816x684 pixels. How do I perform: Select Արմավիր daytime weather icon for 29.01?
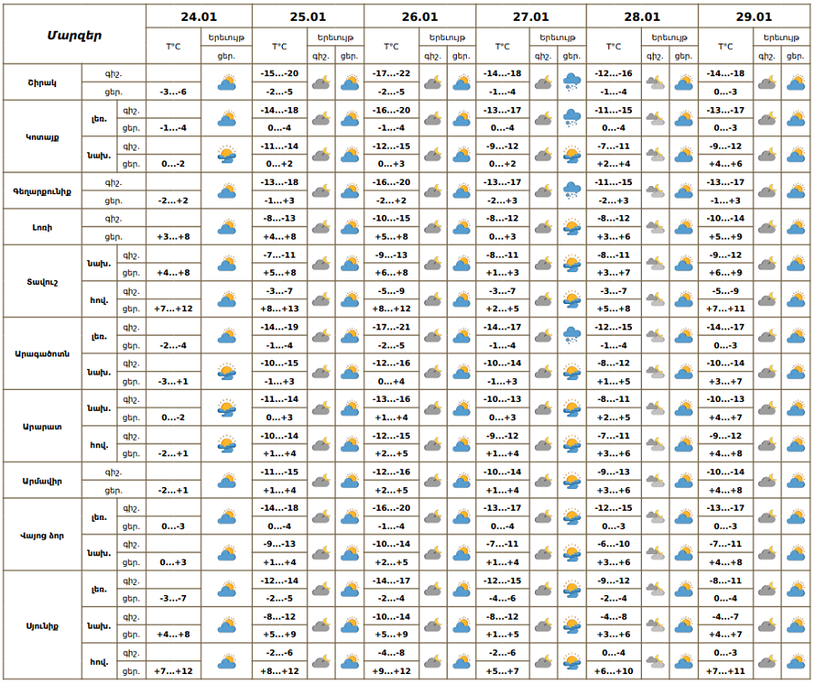[x=795, y=481]
